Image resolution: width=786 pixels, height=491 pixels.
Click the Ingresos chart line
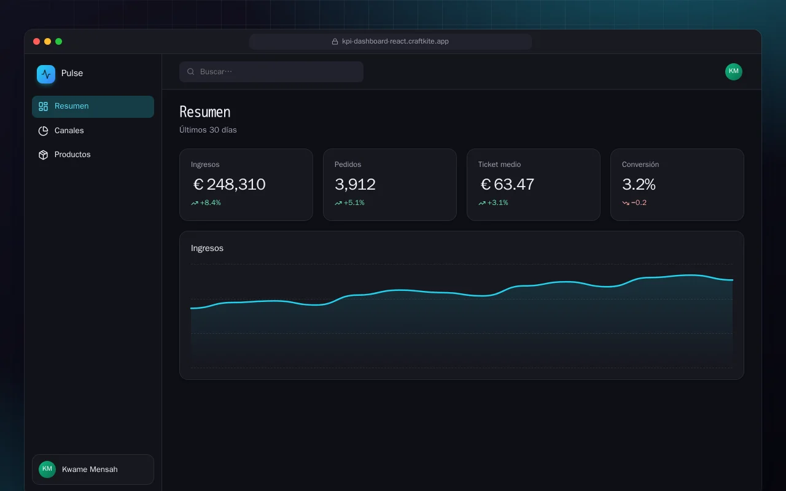(x=462, y=293)
